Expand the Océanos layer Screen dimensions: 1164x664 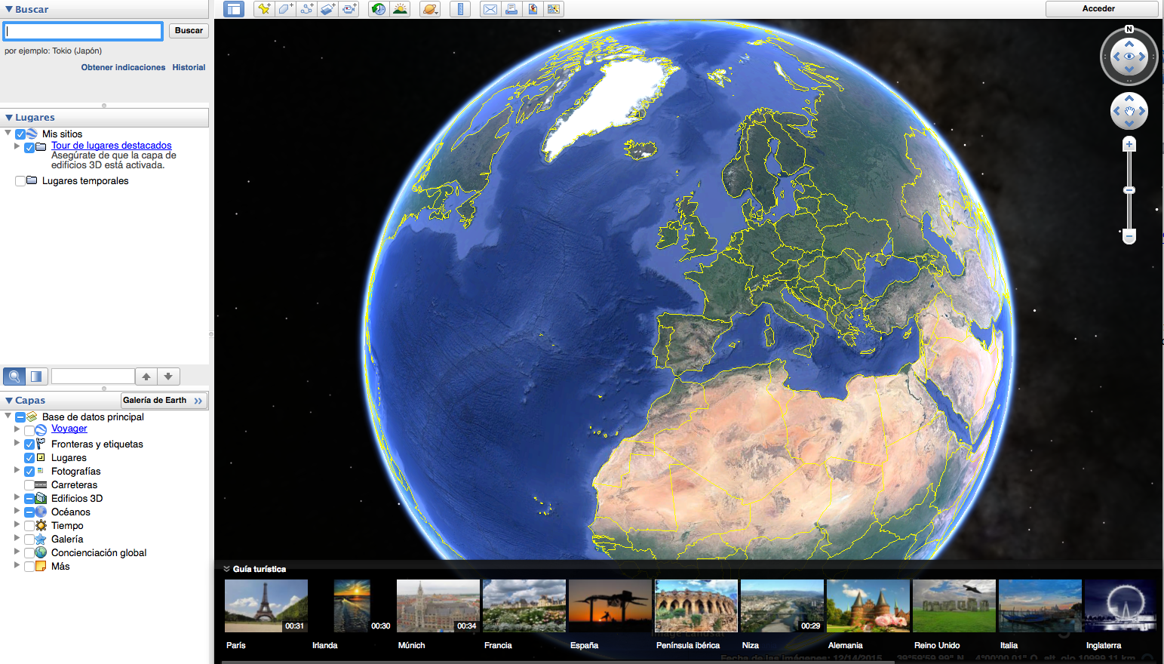pyautogui.click(x=17, y=511)
